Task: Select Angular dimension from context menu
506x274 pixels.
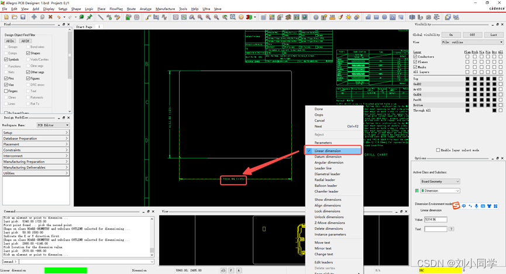Action: click(x=328, y=162)
